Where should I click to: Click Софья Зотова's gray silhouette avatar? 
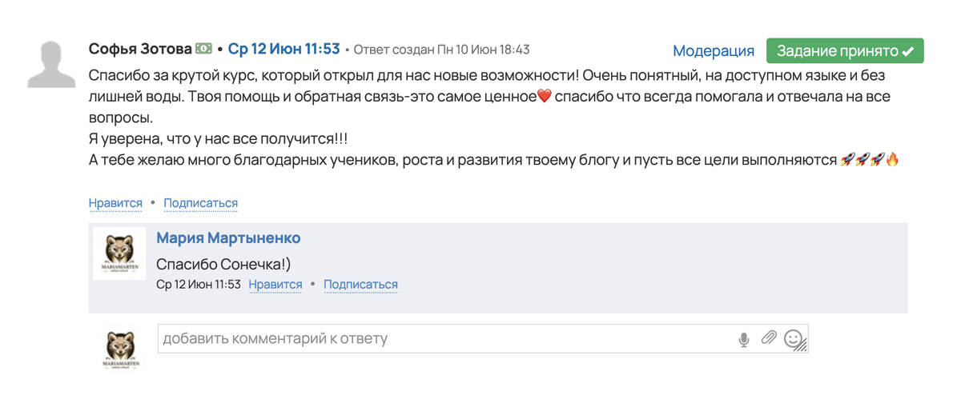coord(52,62)
